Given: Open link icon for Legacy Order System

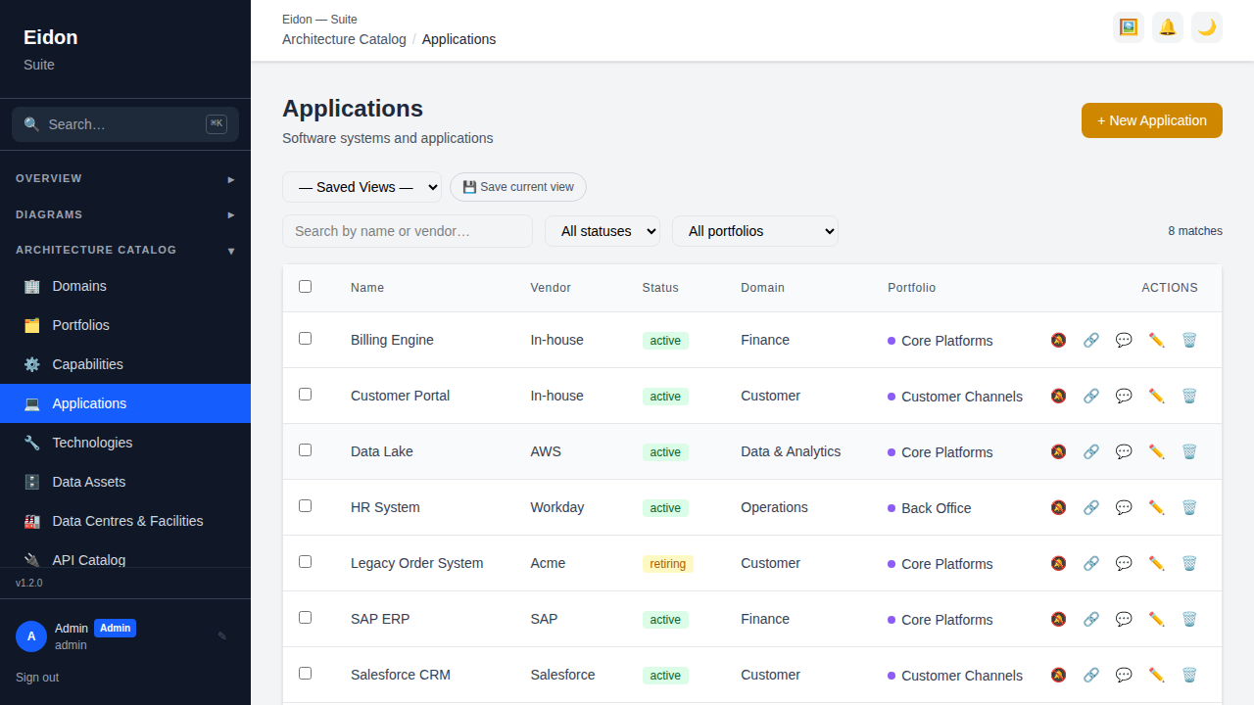Looking at the screenshot, I should [x=1091, y=563].
